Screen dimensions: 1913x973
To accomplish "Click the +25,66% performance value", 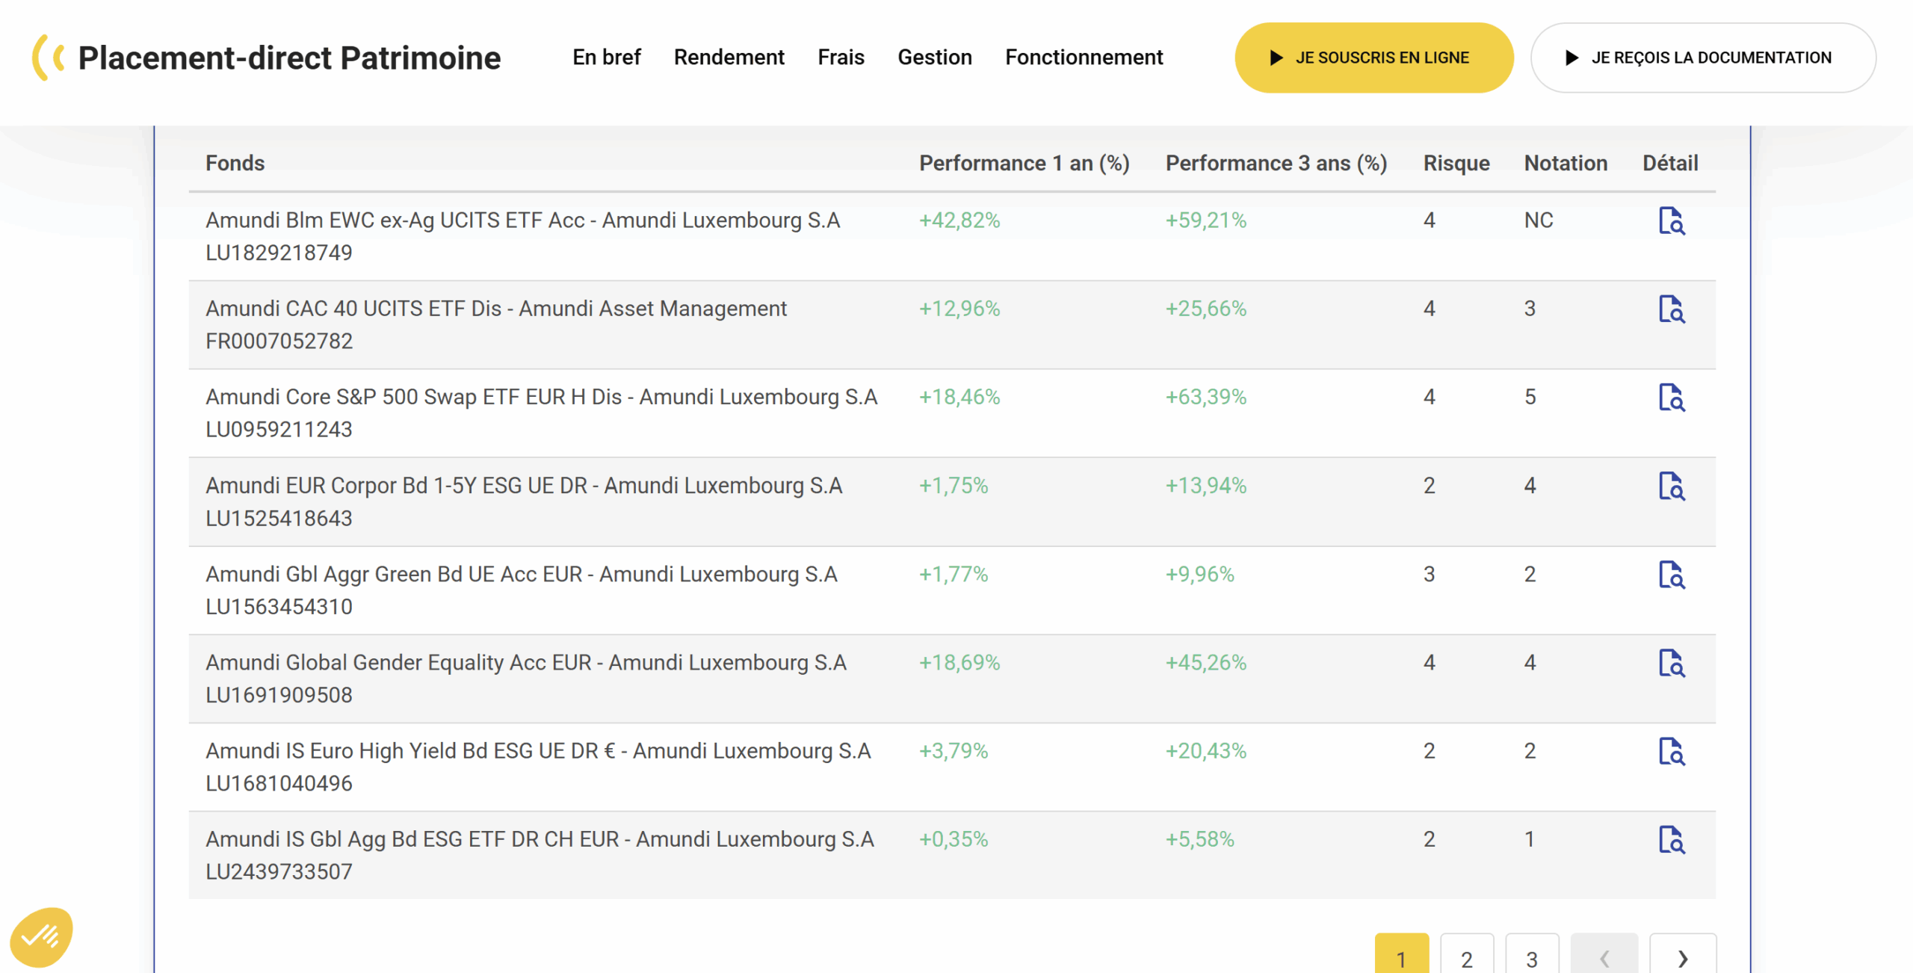I will tap(1206, 309).
